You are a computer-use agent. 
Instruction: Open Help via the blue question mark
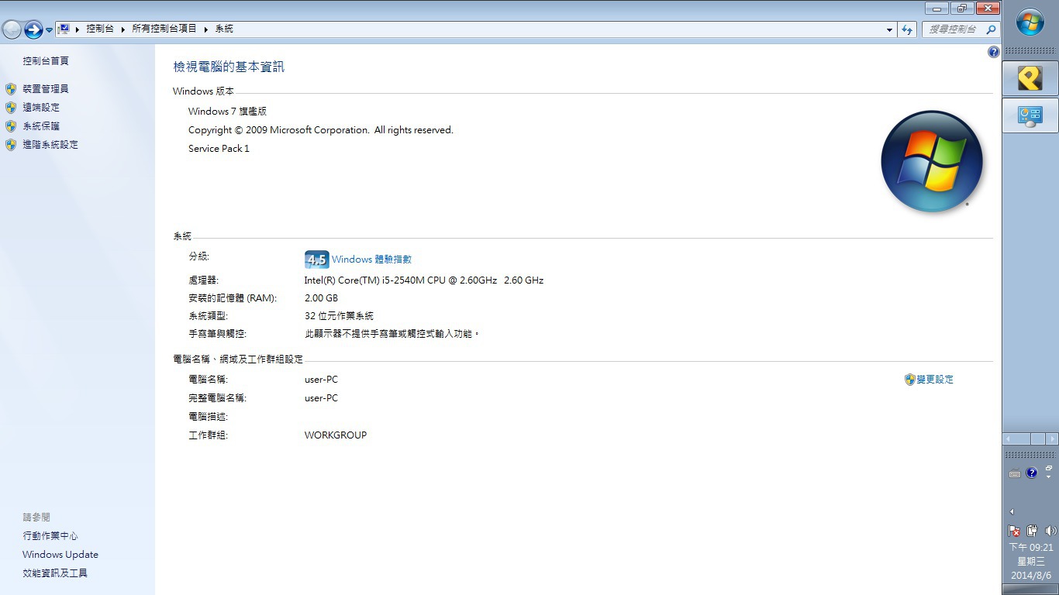[x=994, y=52]
